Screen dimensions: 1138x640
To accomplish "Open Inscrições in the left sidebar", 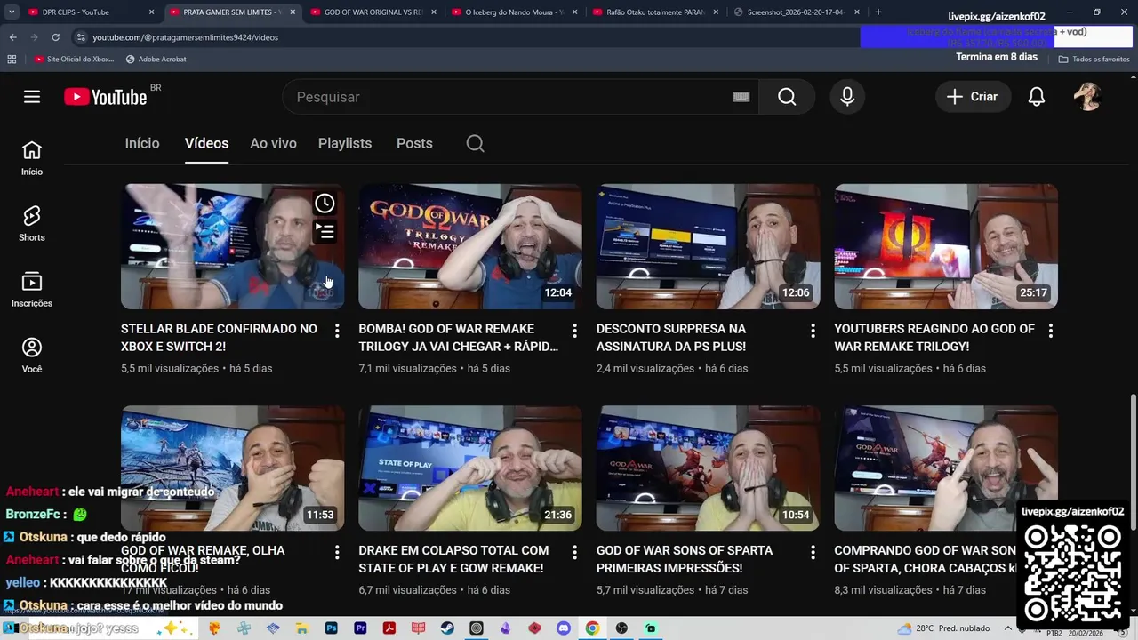I will tap(32, 291).
